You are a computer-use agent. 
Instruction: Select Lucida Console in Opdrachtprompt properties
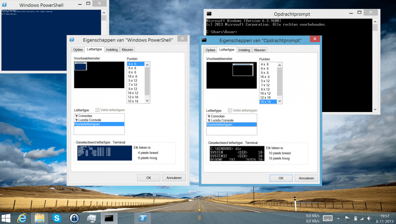(x=232, y=120)
